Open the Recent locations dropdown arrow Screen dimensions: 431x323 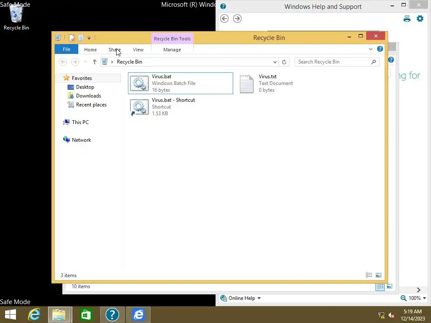[85, 62]
